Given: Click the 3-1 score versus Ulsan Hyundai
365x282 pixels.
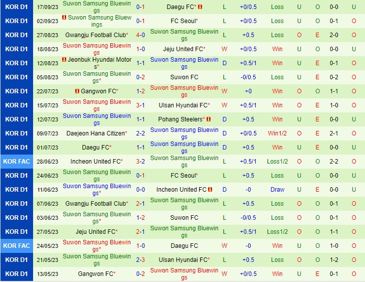Looking at the screenshot, I should 140,105.
